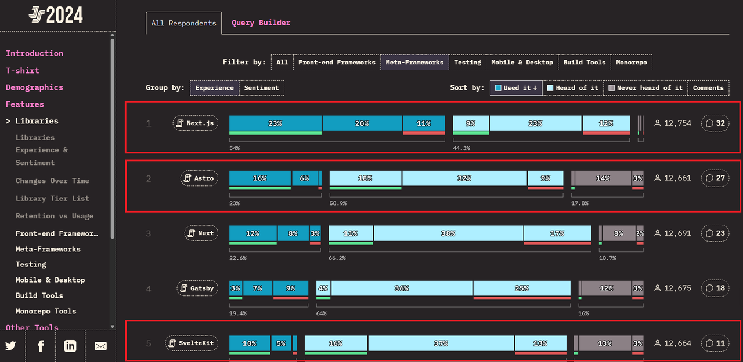Open Build Tools sidebar link
Viewport: 743px width, 362px height.
[39, 295]
